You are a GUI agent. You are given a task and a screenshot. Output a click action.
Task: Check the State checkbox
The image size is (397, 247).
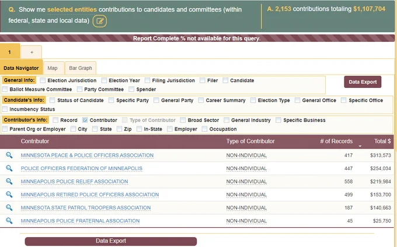coord(95,129)
